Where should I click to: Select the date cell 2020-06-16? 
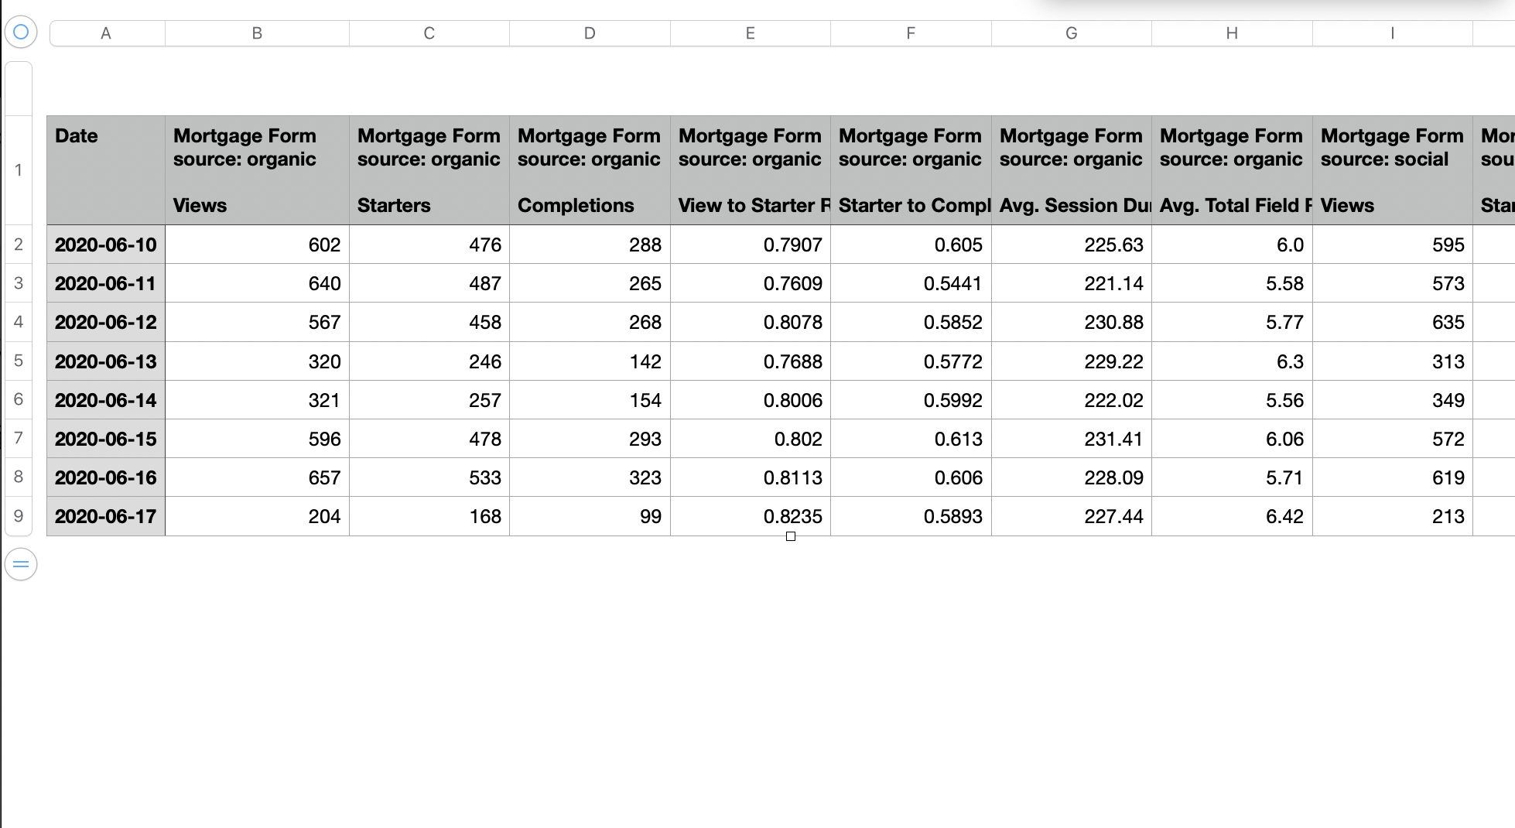106,477
